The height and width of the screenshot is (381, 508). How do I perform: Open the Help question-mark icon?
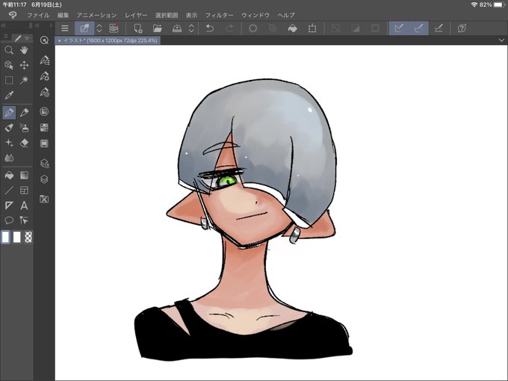tap(462, 28)
